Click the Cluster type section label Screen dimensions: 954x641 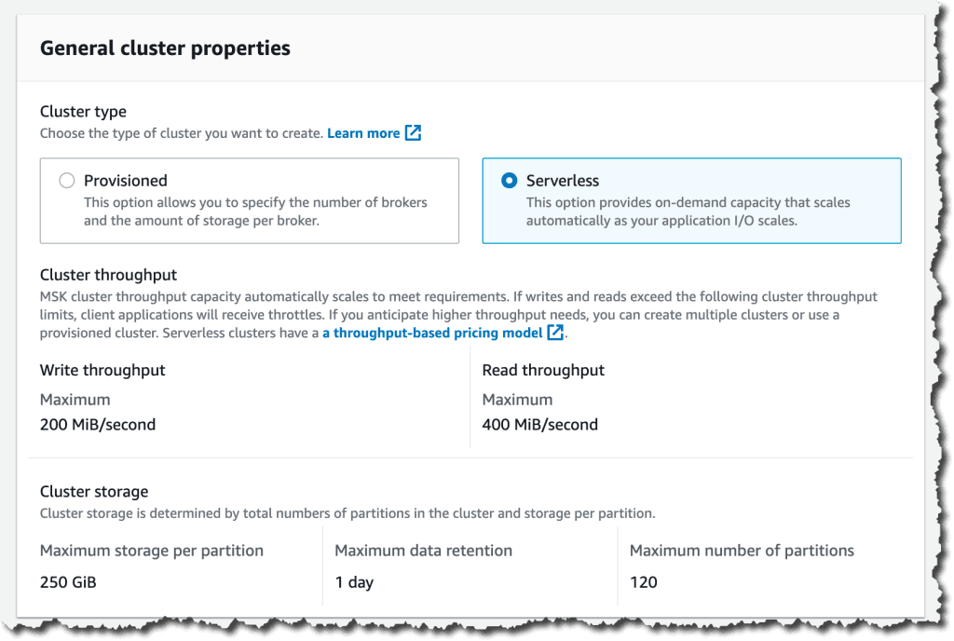(x=83, y=111)
